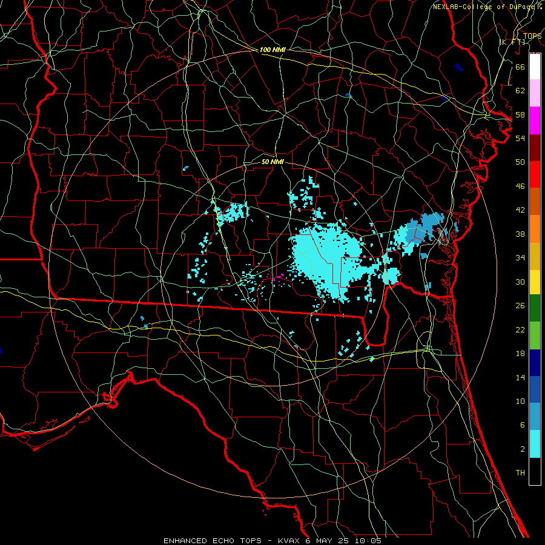The height and width of the screenshot is (545, 545).
Task: Click the legend value '14'
Action: pos(520,377)
